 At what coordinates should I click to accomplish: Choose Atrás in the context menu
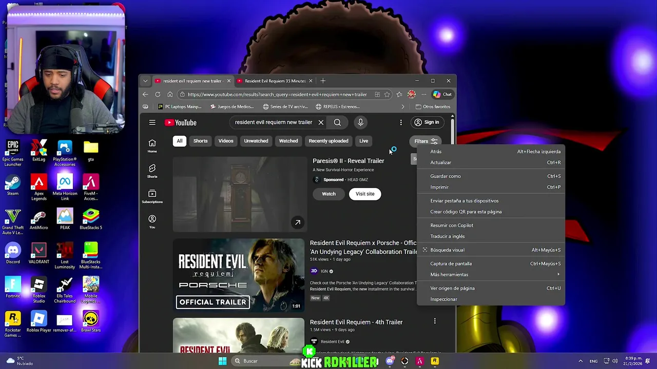491,152
